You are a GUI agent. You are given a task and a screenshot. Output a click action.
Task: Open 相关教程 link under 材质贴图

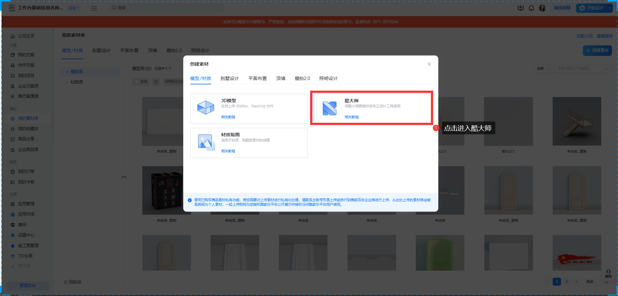click(228, 151)
